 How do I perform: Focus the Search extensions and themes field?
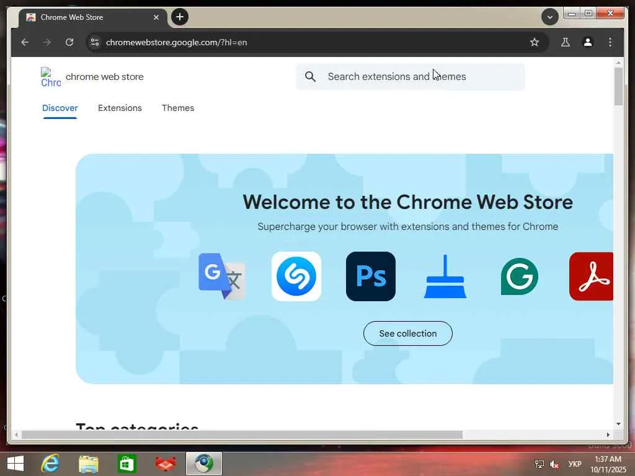click(411, 76)
